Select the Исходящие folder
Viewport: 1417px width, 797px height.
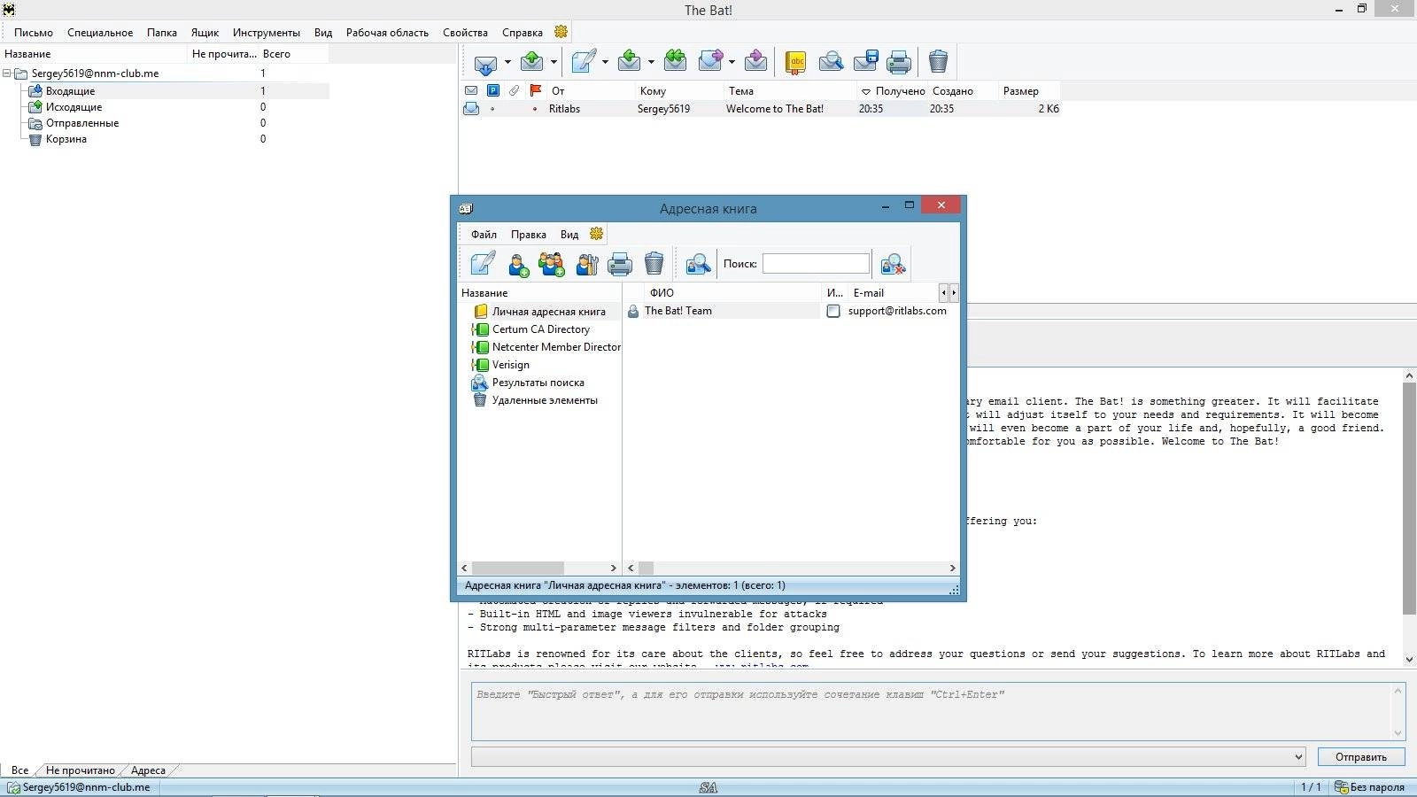tap(74, 107)
